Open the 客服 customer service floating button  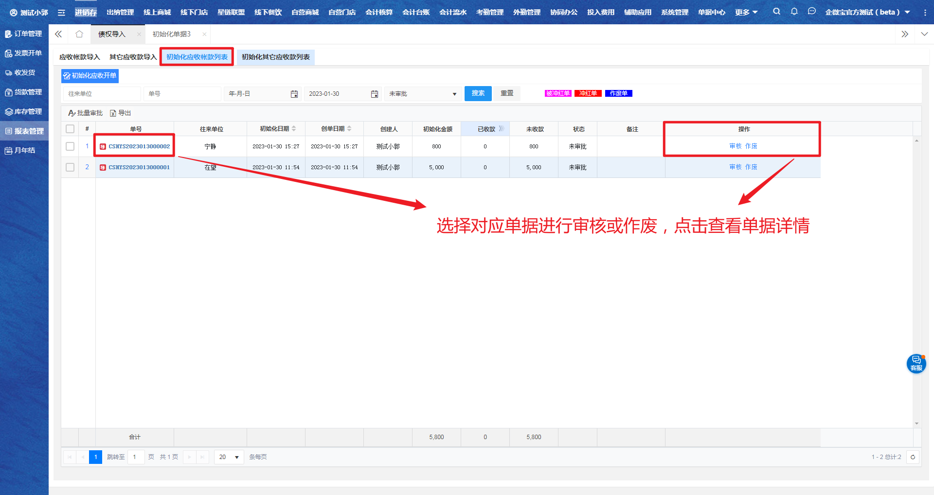pyautogui.click(x=916, y=363)
